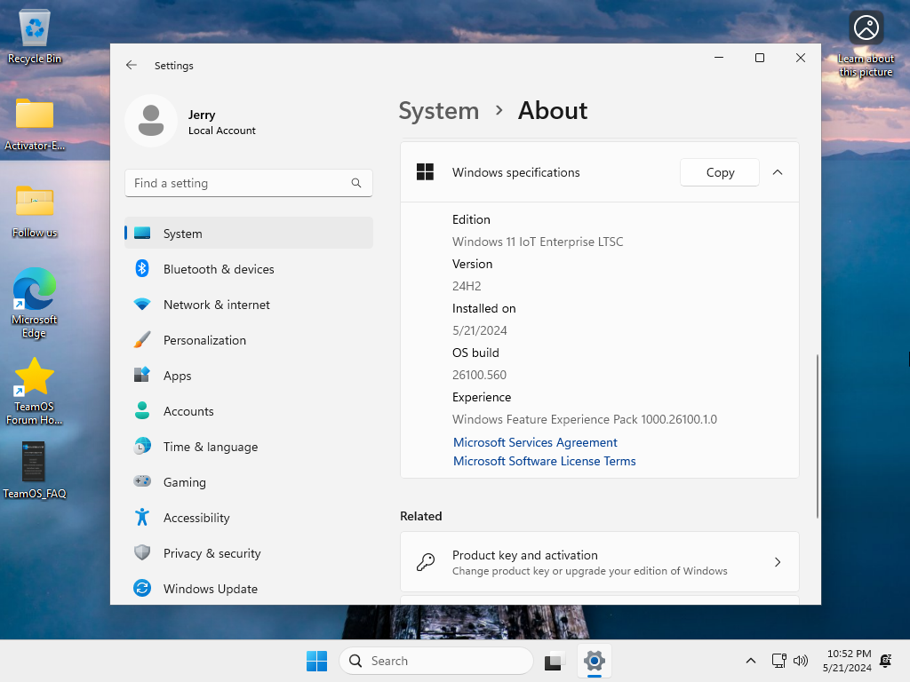
Task: Open the Microsoft Services Agreement link
Action: pyautogui.click(x=534, y=442)
